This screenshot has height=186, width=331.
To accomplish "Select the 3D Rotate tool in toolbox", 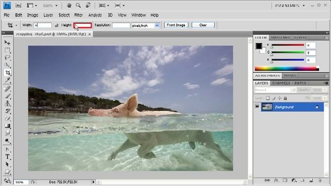I will pos(7,180).
